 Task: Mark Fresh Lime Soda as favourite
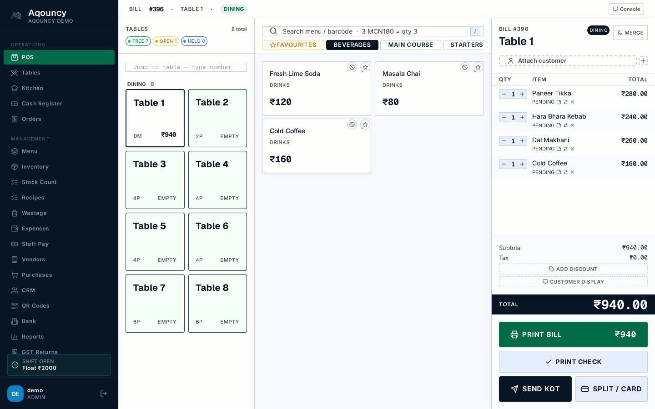click(x=365, y=67)
